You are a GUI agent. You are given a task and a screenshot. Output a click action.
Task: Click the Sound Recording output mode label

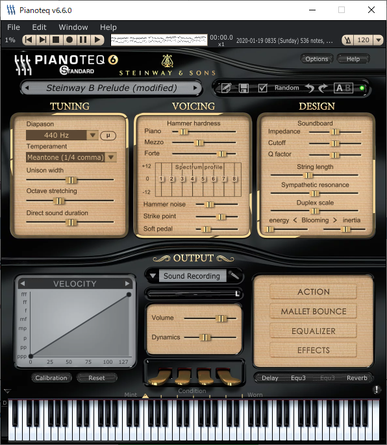(192, 276)
